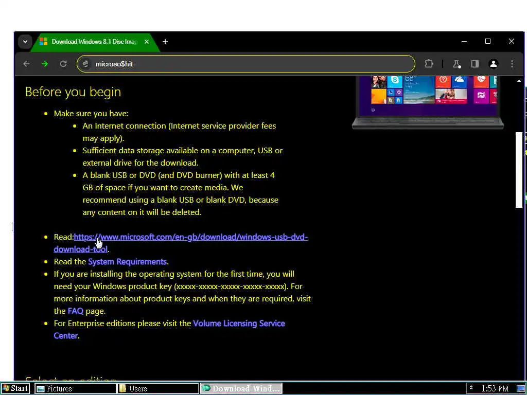Click the scrollbar up arrow
The width and height of the screenshot is (527, 395).
[x=519, y=81]
